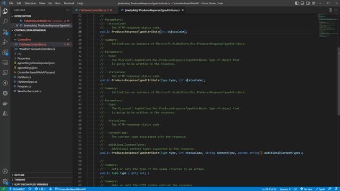340x191 pixels.
Task: Click the customize layout button
Action: coord(313,3)
